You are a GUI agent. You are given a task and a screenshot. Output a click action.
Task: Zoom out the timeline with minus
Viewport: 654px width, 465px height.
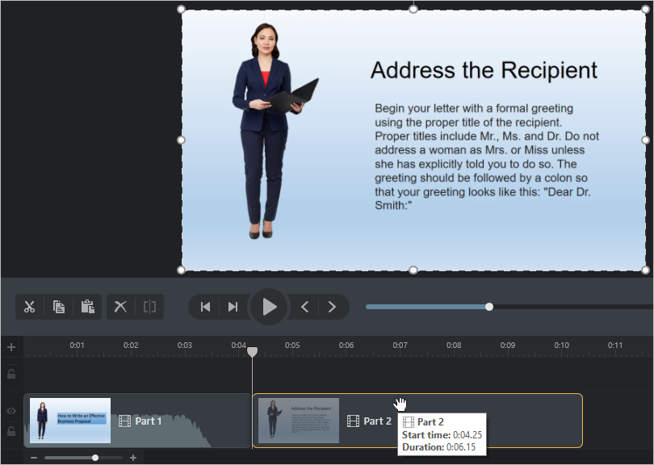34,458
